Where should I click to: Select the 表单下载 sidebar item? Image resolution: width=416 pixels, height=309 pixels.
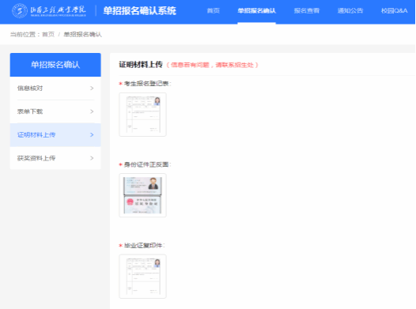click(55, 111)
